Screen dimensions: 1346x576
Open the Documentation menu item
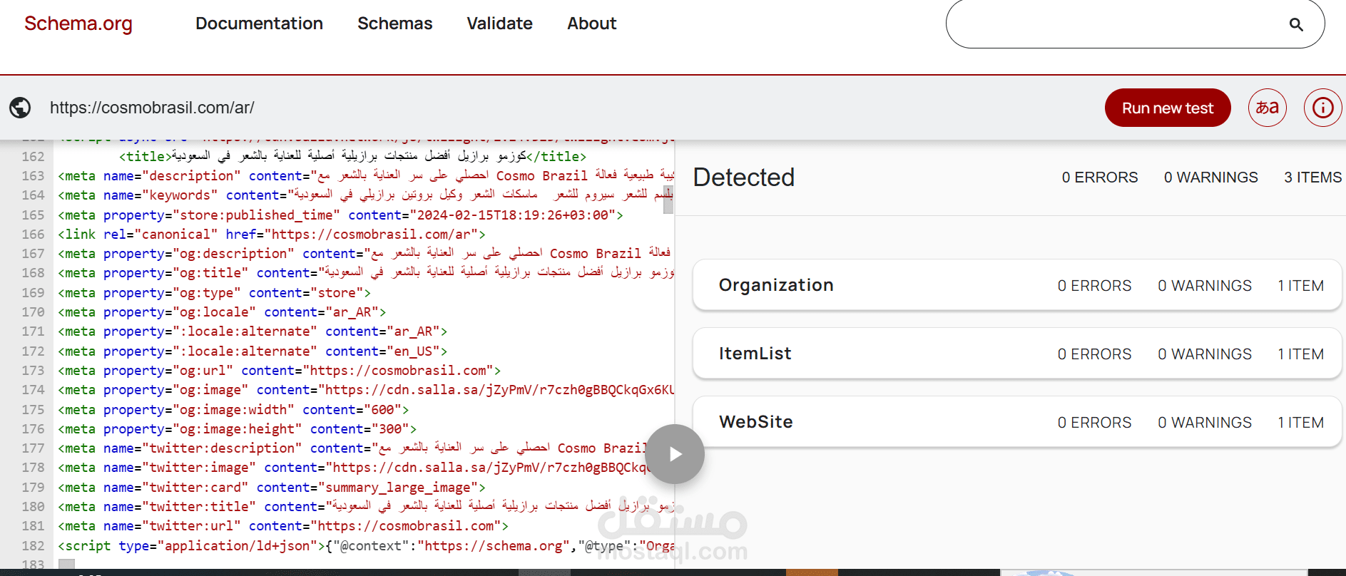[259, 24]
